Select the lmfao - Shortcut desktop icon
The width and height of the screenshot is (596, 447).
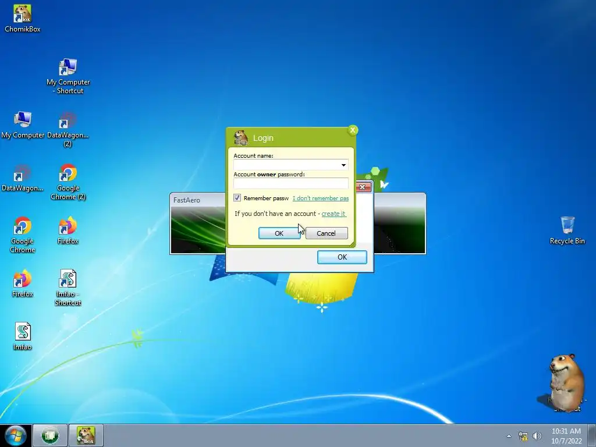point(68,288)
